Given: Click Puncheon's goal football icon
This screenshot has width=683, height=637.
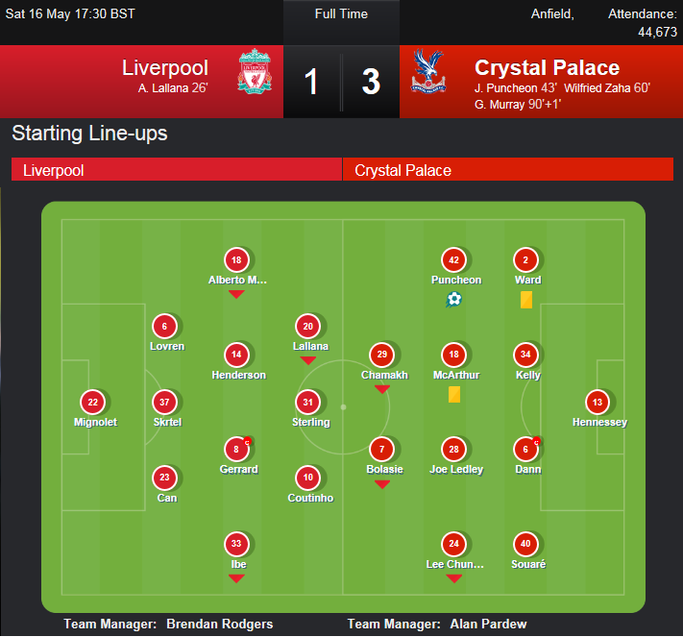Looking at the screenshot, I should [453, 300].
